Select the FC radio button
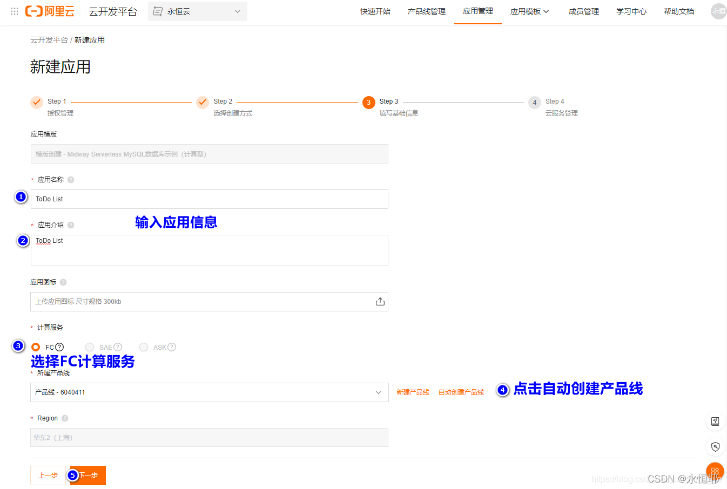727x489 pixels. pos(36,347)
